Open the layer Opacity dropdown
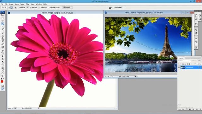Image resolution: width=202 pixels, height=114 pixels. pos(199,61)
